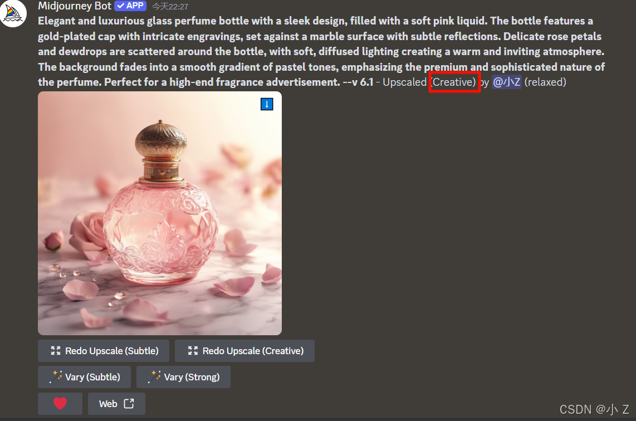
Task: Open the Midjourney Bot sailboat avatar
Action: point(12,13)
